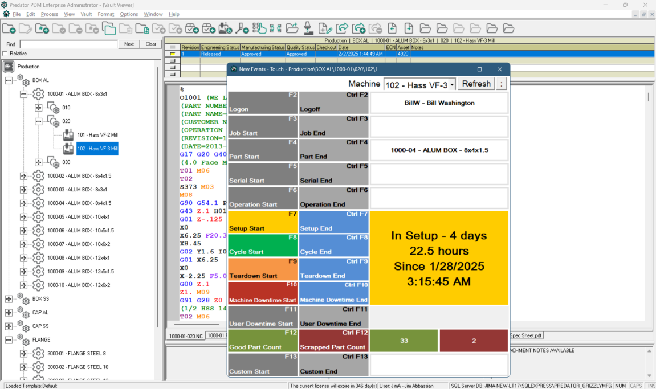The height and width of the screenshot is (389, 656).
Task: Click the barcode icon in the toolbar
Action: click(x=254, y=27)
